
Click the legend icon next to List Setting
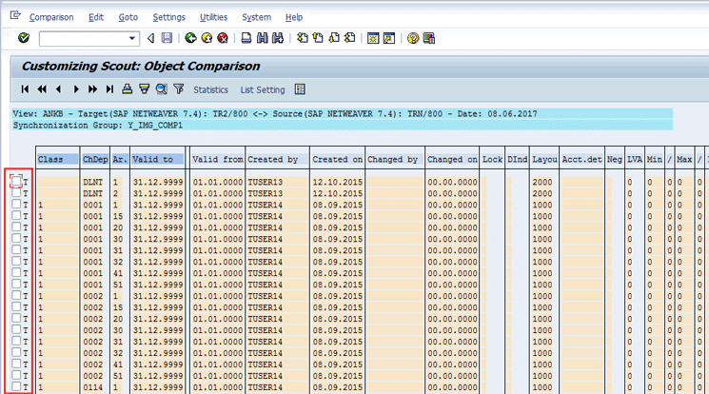coord(301,89)
